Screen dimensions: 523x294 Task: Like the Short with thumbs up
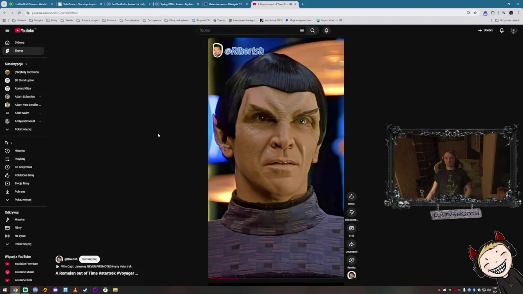(351, 196)
